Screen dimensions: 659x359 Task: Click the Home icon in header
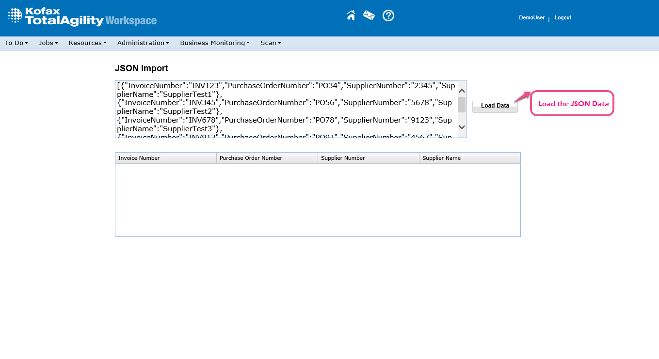(351, 16)
